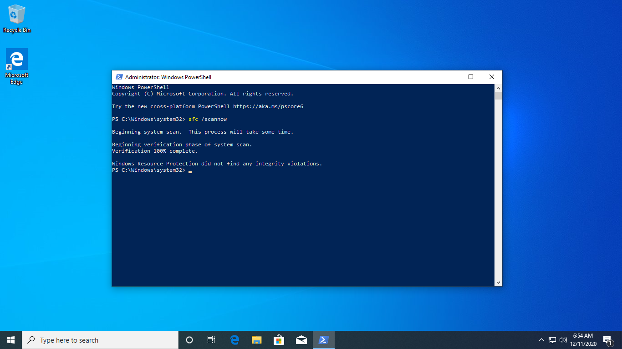Open File Explorer from taskbar
This screenshot has width=622, height=349.
click(257, 340)
